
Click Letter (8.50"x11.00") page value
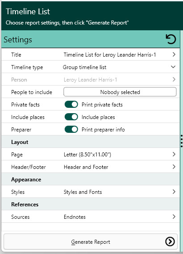[87, 155]
